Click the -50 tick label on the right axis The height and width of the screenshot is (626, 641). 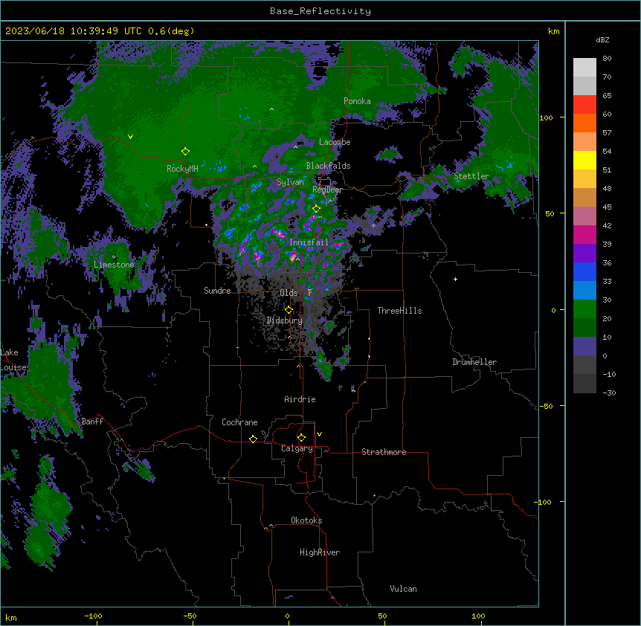click(546, 406)
